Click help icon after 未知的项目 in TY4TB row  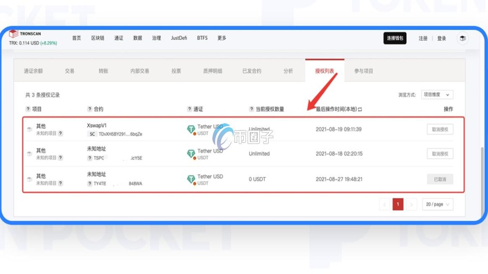pyautogui.click(x=60, y=183)
